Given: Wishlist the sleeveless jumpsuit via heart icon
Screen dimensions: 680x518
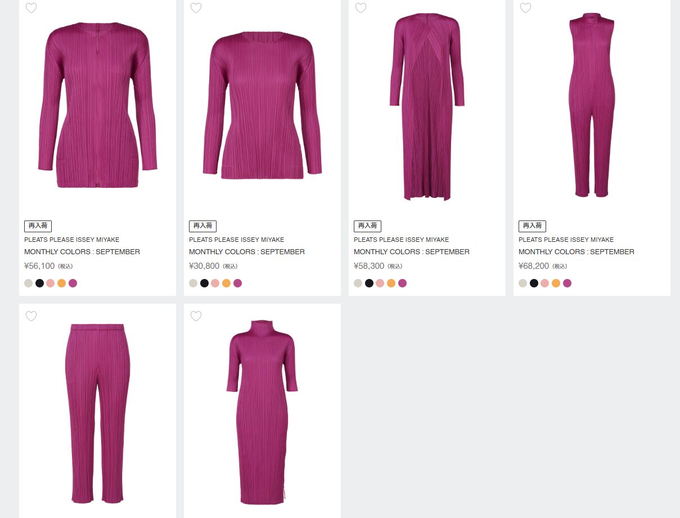Looking at the screenshot, I should (525, 8).
